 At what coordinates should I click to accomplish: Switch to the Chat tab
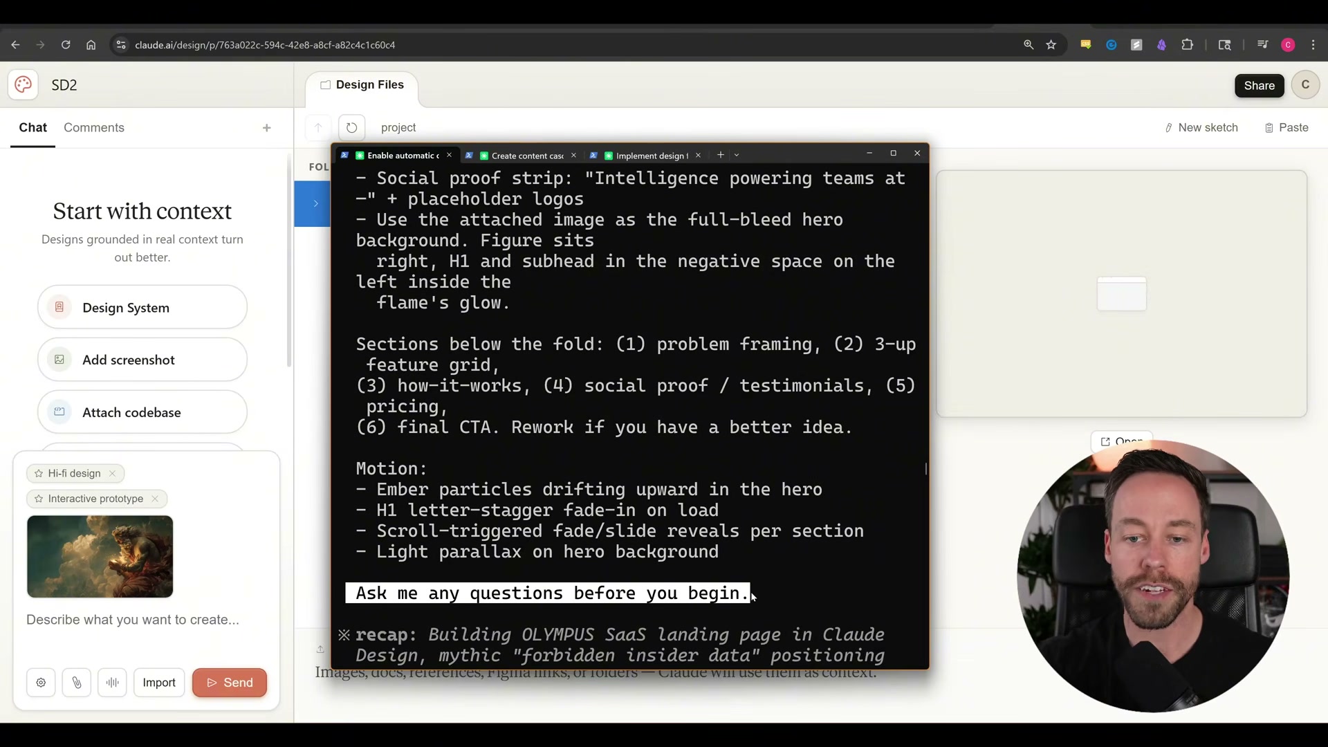click(x=33, y=128)
